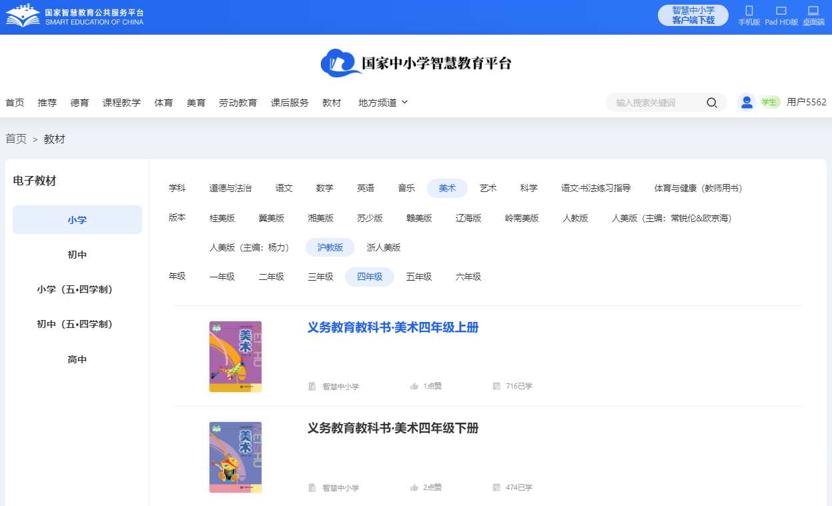Image resolution: width=832 pixels, height=506 pixels.
Task: Click the search keyword input field
Action: click(x=657, y=103)
